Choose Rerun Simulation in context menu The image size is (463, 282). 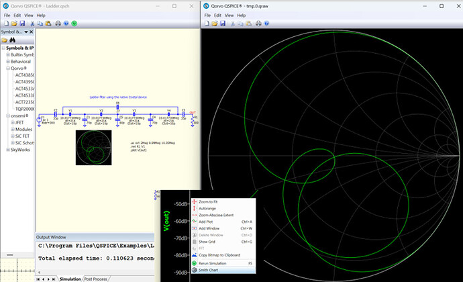[223, 263]
